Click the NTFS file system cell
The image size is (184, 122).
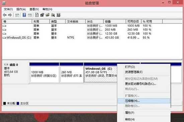(x=71, y=38)
